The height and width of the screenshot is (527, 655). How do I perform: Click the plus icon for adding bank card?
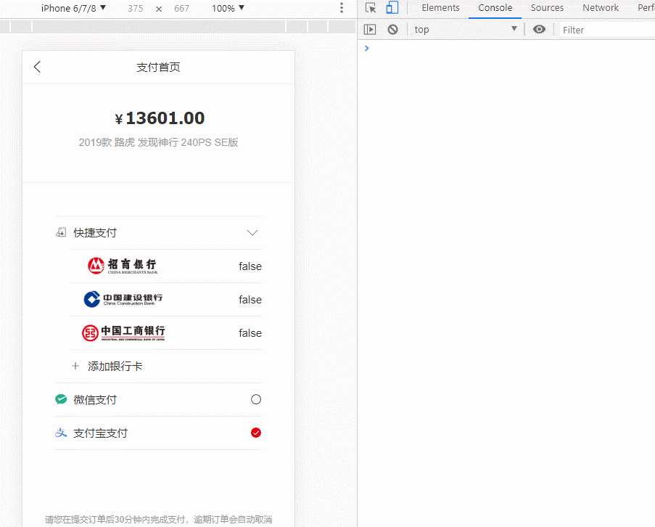[75, 366]
